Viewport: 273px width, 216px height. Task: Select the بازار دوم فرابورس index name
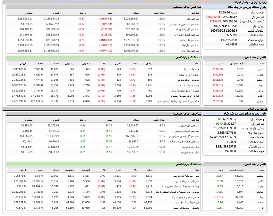[x=190, y=152]
